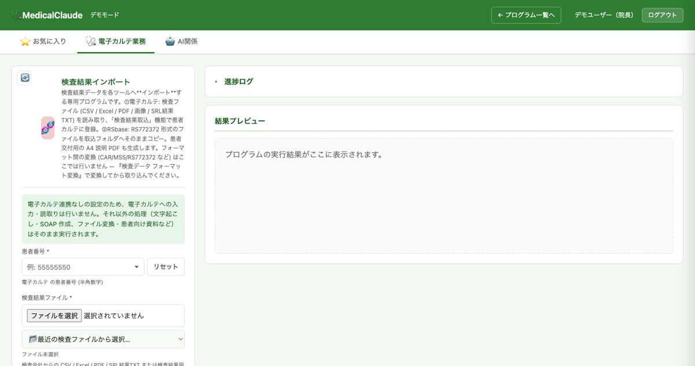This screenshot has height=366, width=695.
Task: Click the 検査結果ファイル * label
Action: 47,298
